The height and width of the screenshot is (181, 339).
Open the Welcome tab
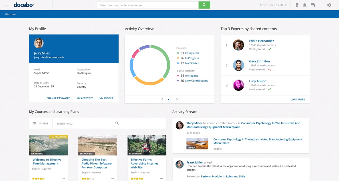[x=11, y=14]
